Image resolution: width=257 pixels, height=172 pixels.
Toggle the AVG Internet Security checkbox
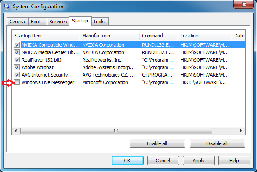coord(17,75)
